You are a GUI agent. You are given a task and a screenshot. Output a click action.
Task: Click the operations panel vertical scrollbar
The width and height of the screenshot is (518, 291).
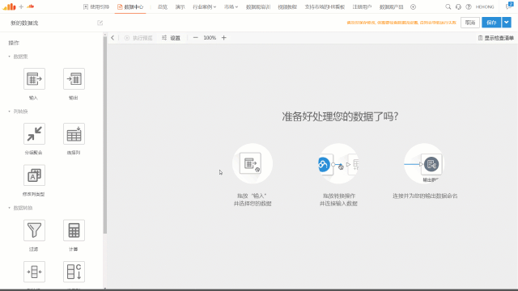(105, 135)
